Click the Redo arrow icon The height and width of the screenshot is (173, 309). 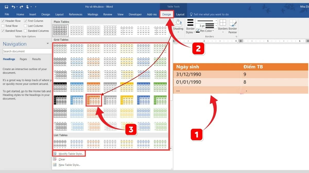(x=22, y=7)
